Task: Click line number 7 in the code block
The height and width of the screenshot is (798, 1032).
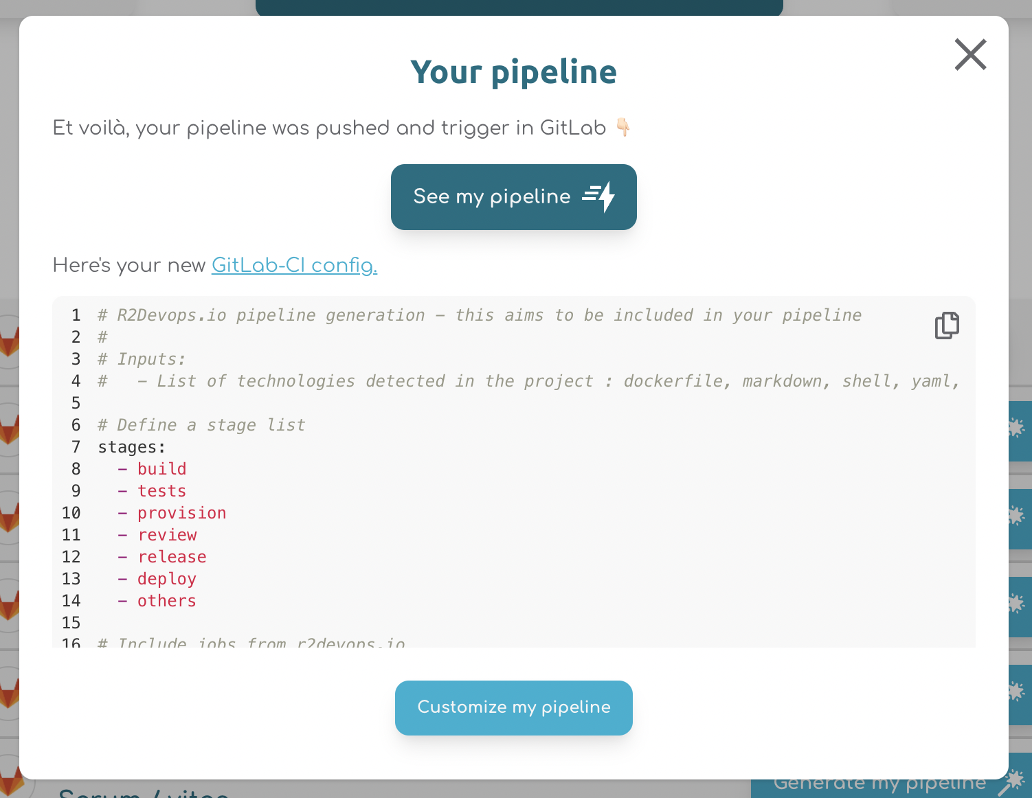Action: 76,446
